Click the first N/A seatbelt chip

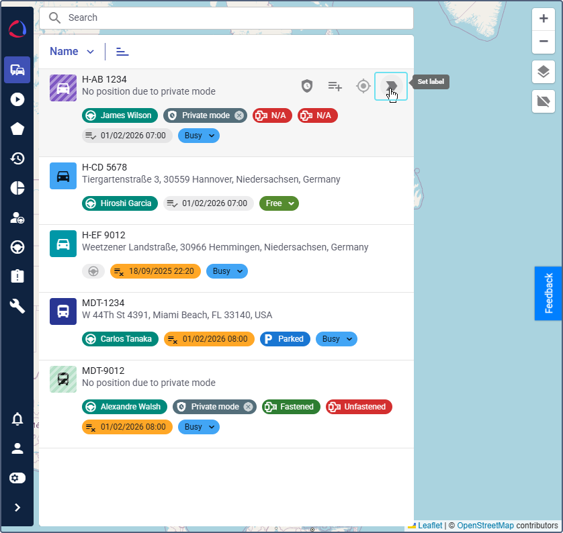coord(272,115)
